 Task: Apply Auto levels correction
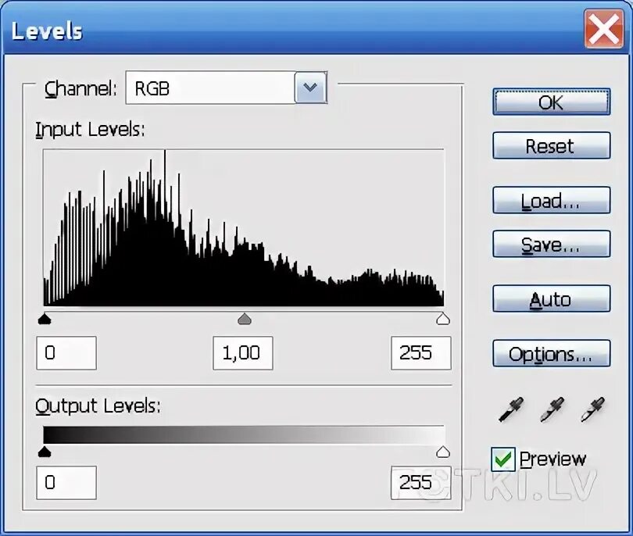pos(552,298)
